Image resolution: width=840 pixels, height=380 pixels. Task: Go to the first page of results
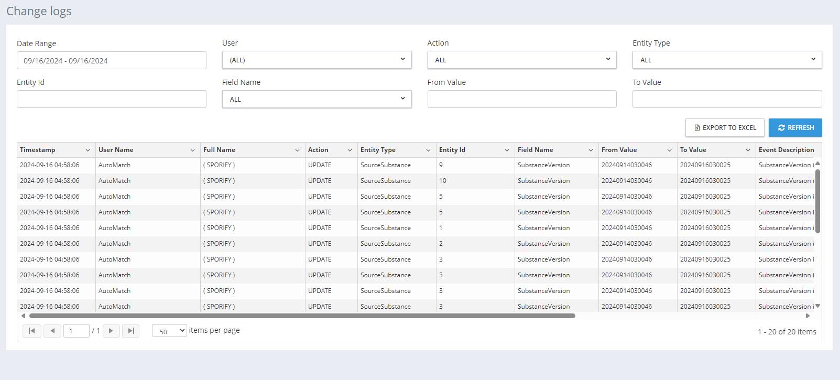coord(32,331)
